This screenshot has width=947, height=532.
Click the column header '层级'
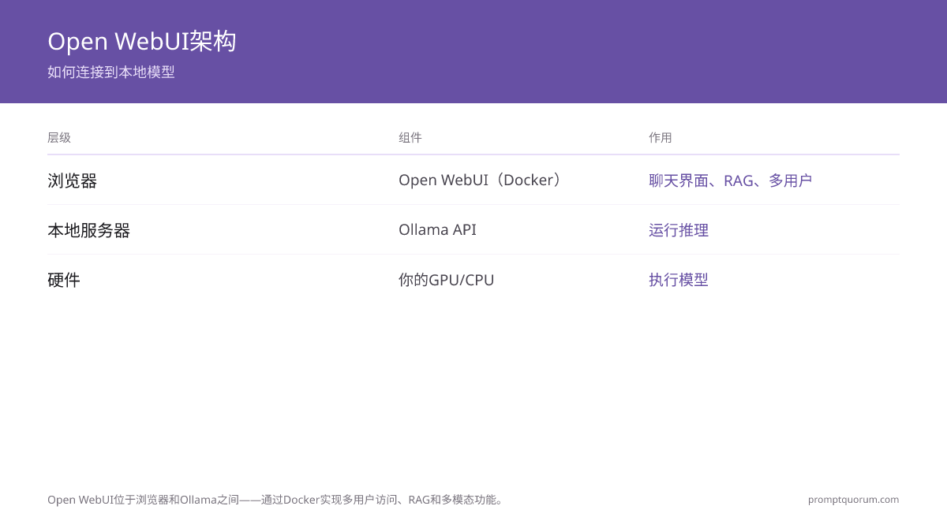[59, 138]
